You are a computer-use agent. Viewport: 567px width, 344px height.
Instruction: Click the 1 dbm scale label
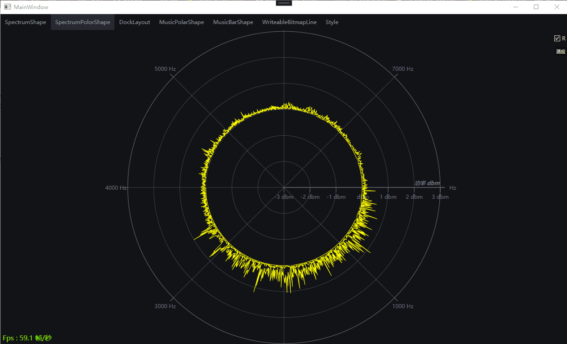388,197
